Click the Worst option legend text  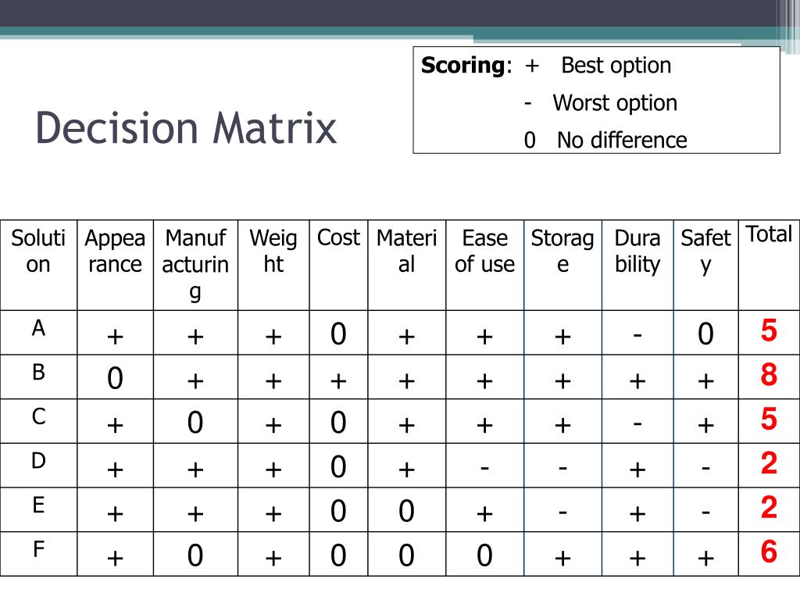click(615, 102)
